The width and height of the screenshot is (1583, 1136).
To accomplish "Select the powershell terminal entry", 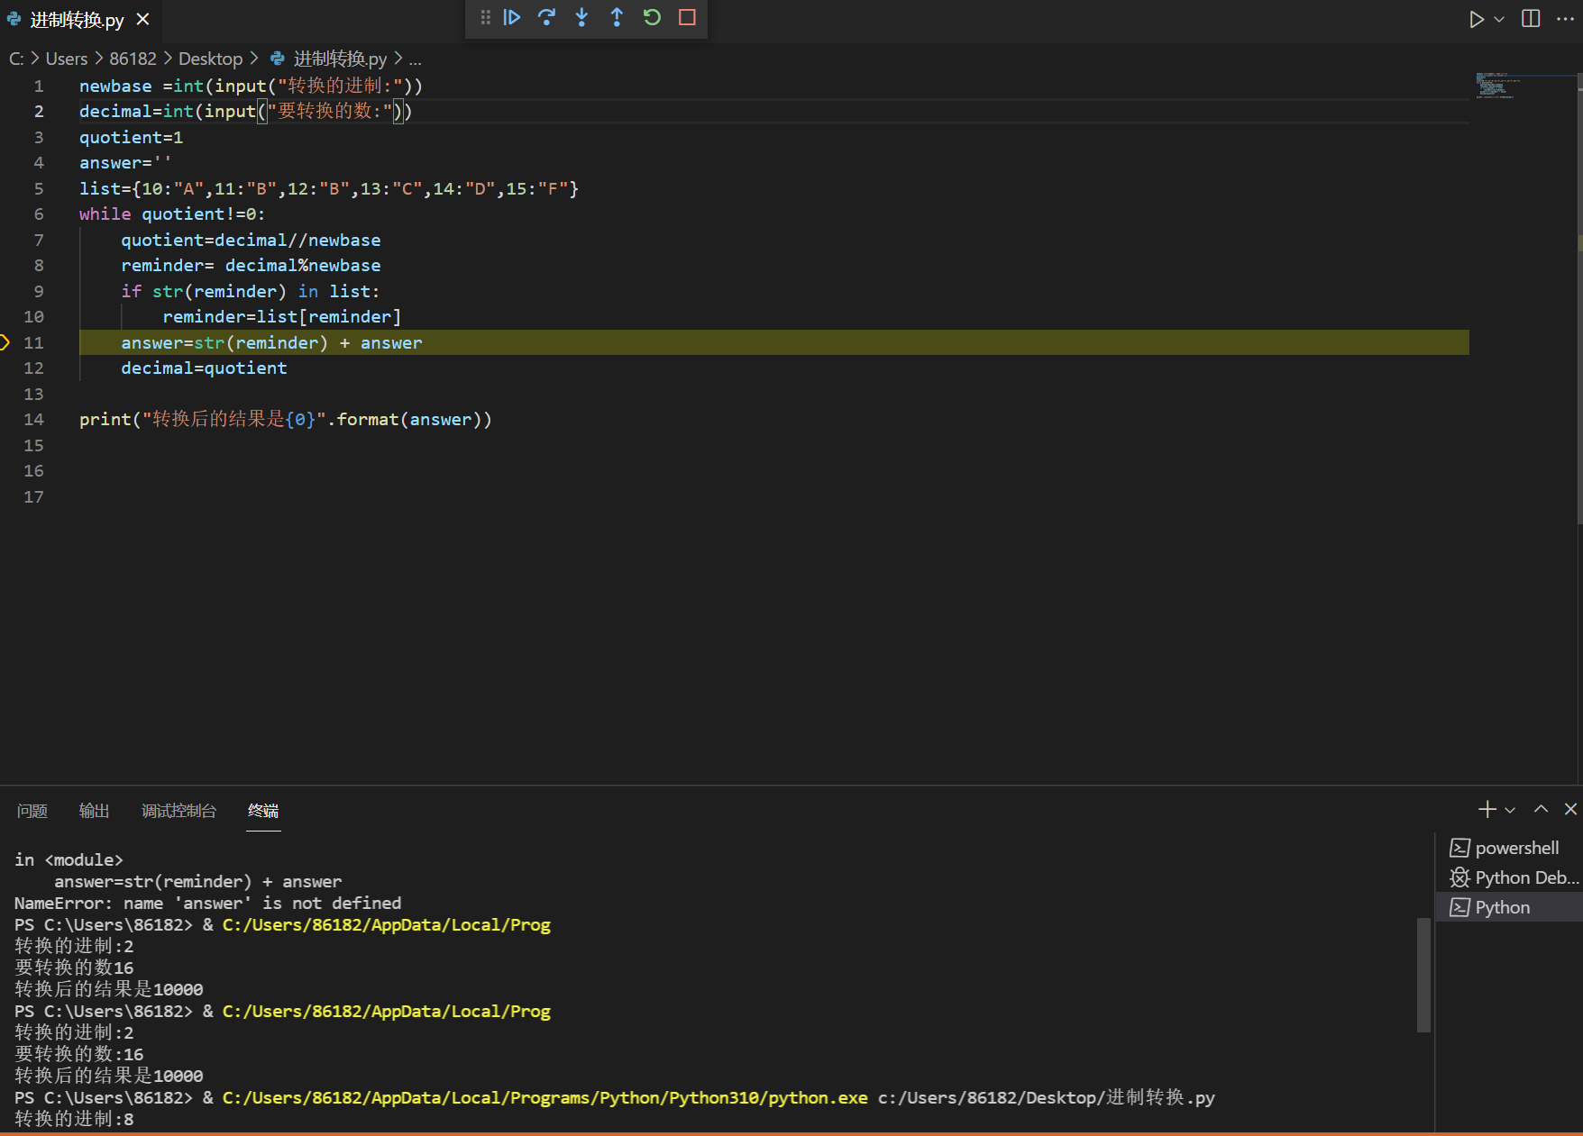I will [1509, 848].
